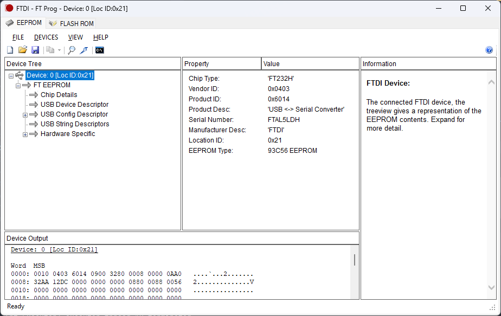Click the Scan and Parse magnifier icon
This screenshot has width=501, height=316.
tap(72, 50)
